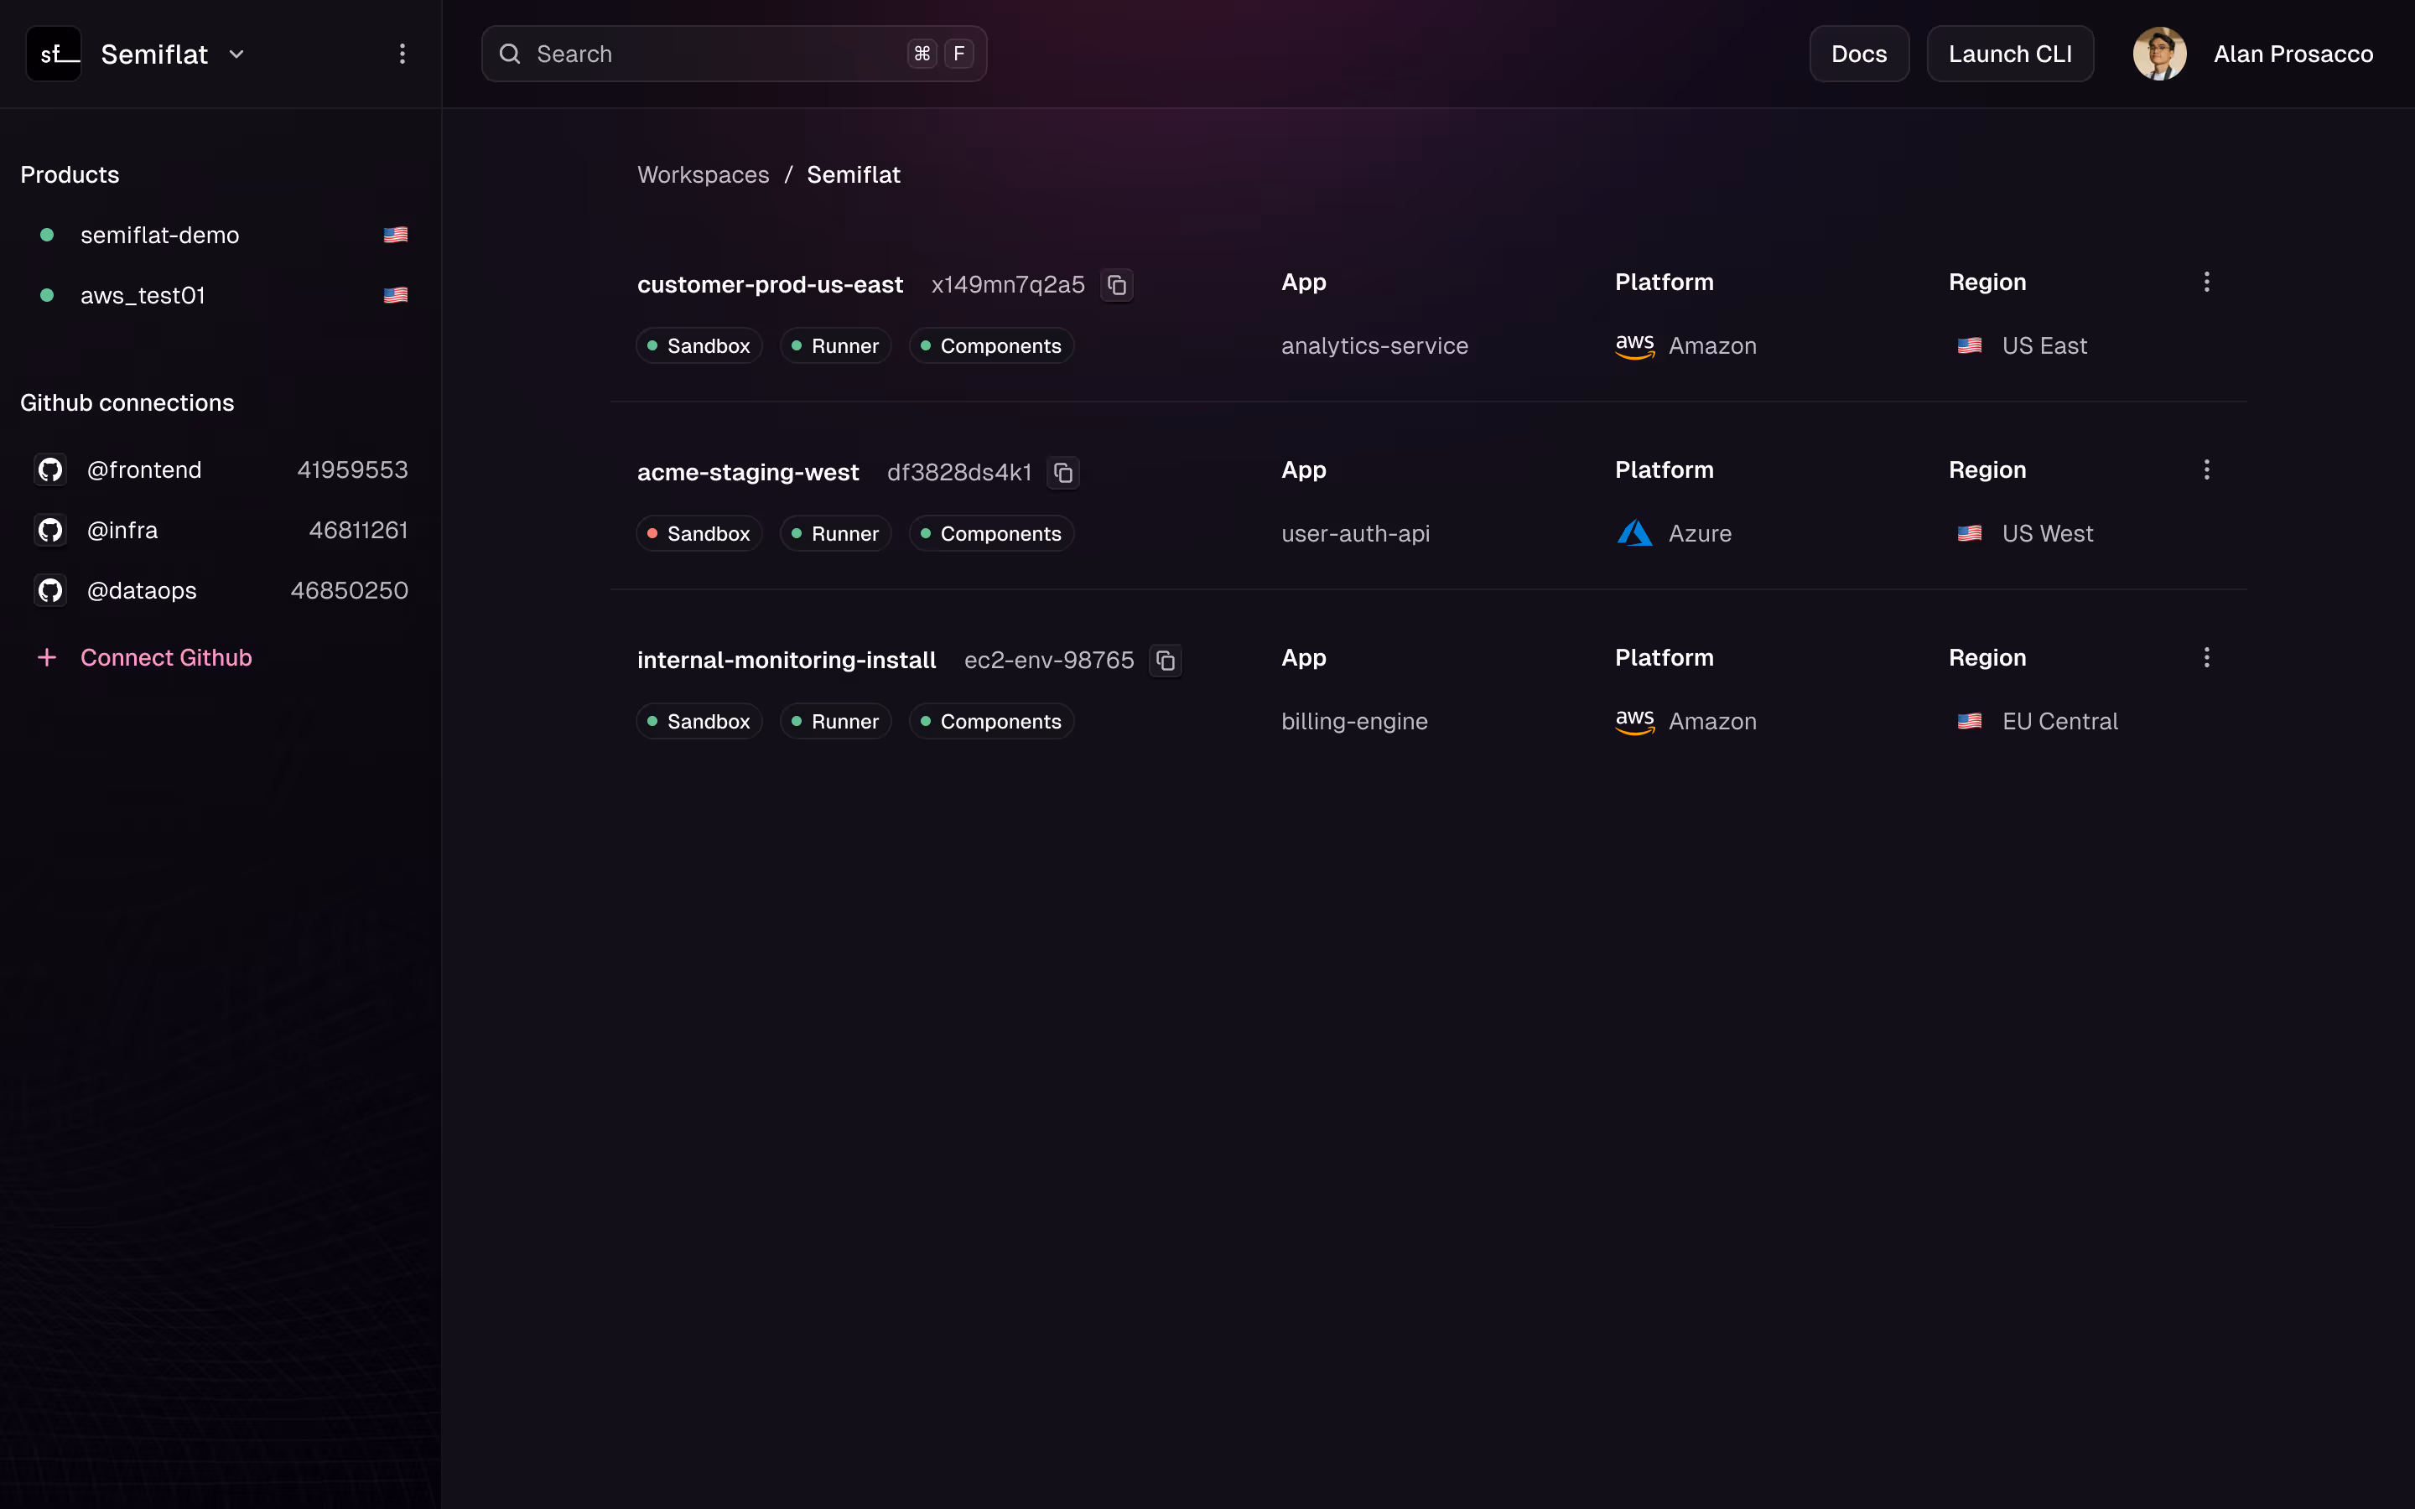Click the US flag next to aws_test01
2415x1509 pixels.
[x=396, y=295]
